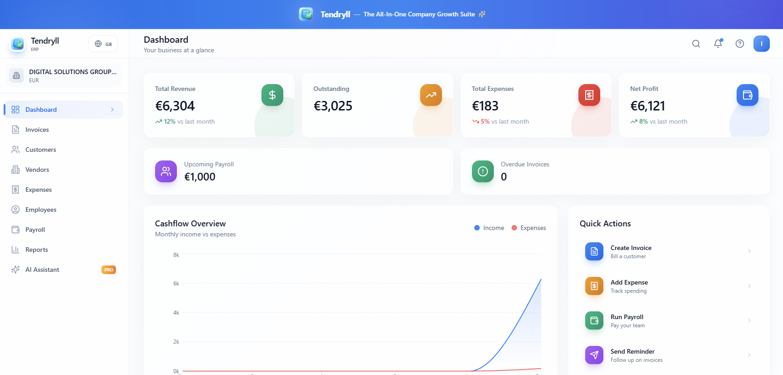Viewport: 783px width, 375px height.
Task: Click the Upcoming Payroll people icon
Action: (166, 171)
